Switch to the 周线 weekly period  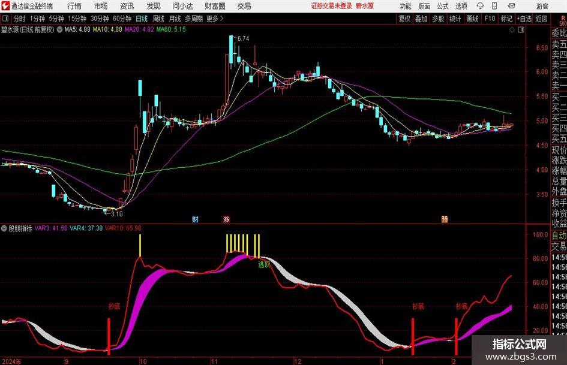pyautogui.click(x=158, y=19)
